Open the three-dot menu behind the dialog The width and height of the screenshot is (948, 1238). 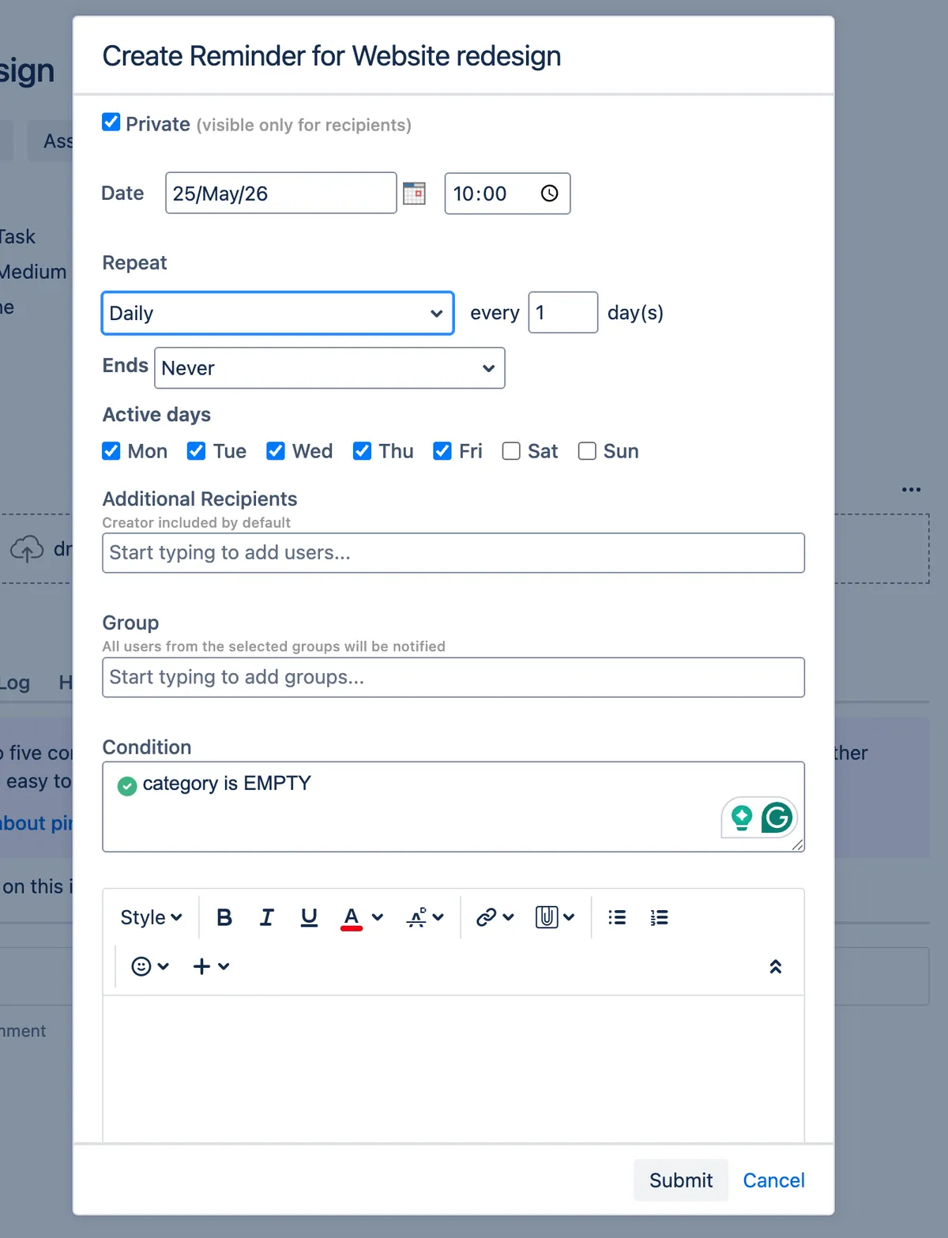[x=911, y=490]
